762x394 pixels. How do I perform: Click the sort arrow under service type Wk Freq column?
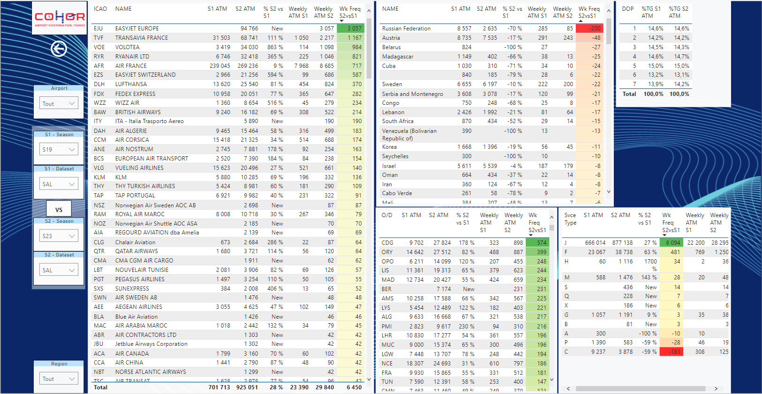point(664,235)
